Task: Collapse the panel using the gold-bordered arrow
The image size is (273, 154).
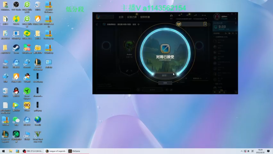Action: point(205,24)
